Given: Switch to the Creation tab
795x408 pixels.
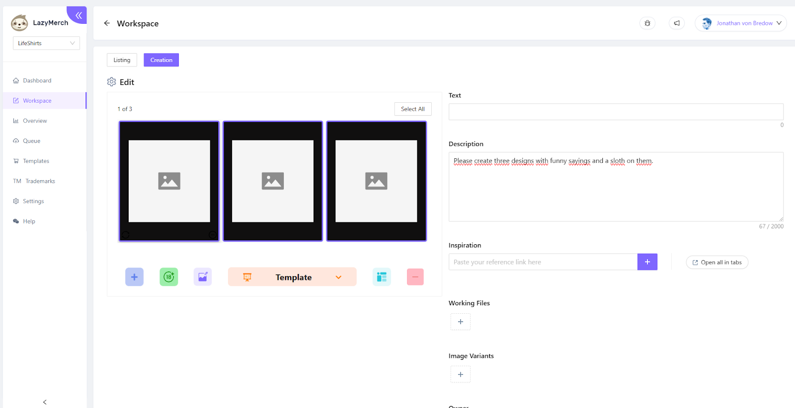Looking at the screenshot, I should click(x=161, y=60).
